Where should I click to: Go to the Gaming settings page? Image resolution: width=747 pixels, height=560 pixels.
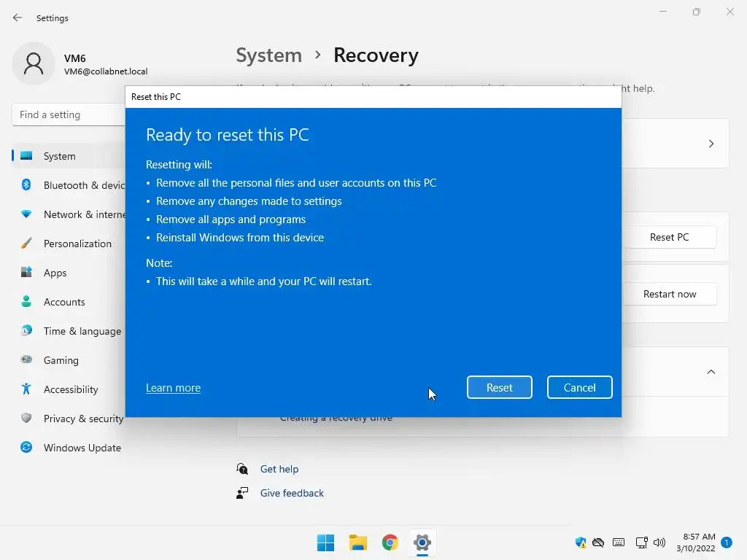(61, 360)
